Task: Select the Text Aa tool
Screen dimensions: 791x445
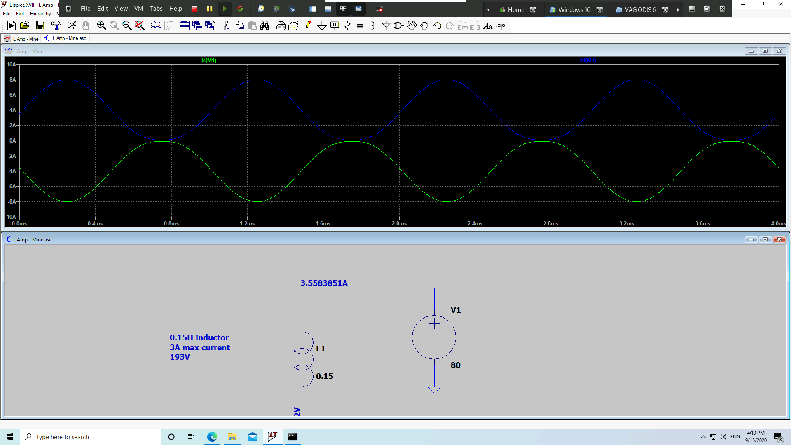Action: [x=488, y=26]
